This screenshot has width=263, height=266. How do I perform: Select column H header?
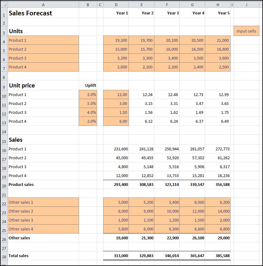tap(218, 5)
